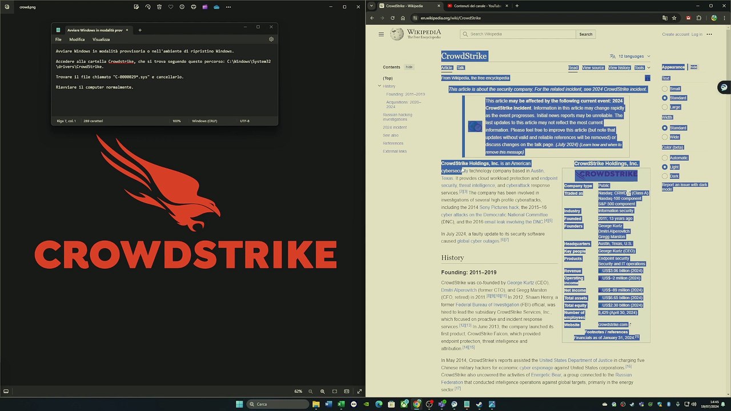The image size is (731, 411).
Task: Go back in Chrome
Action: coord(372,18)
